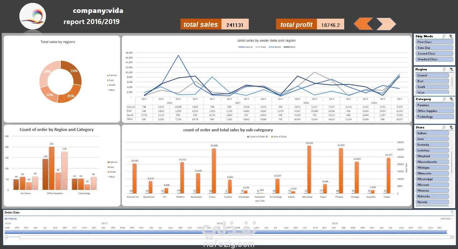
Task: Clear the Region slicer filter
Action: coord(451,69)
